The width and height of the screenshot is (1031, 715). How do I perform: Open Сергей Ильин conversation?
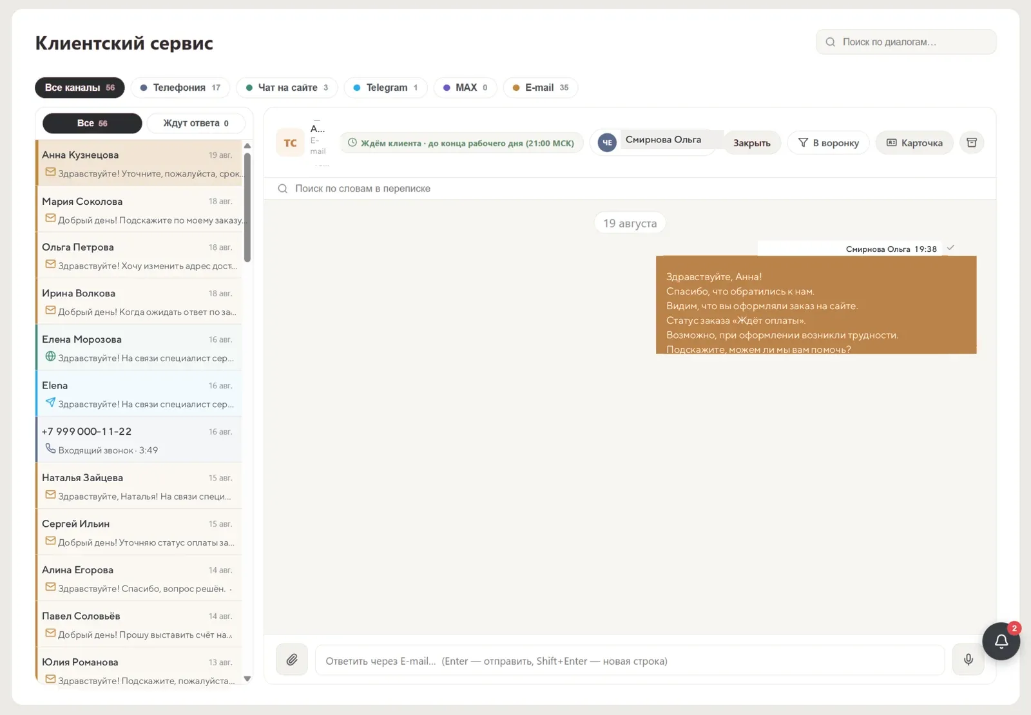point(139,533)
